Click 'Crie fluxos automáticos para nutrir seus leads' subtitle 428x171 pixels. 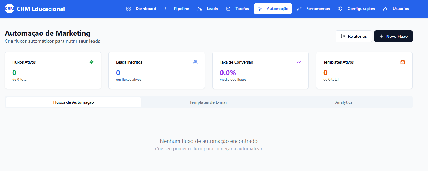52,41
